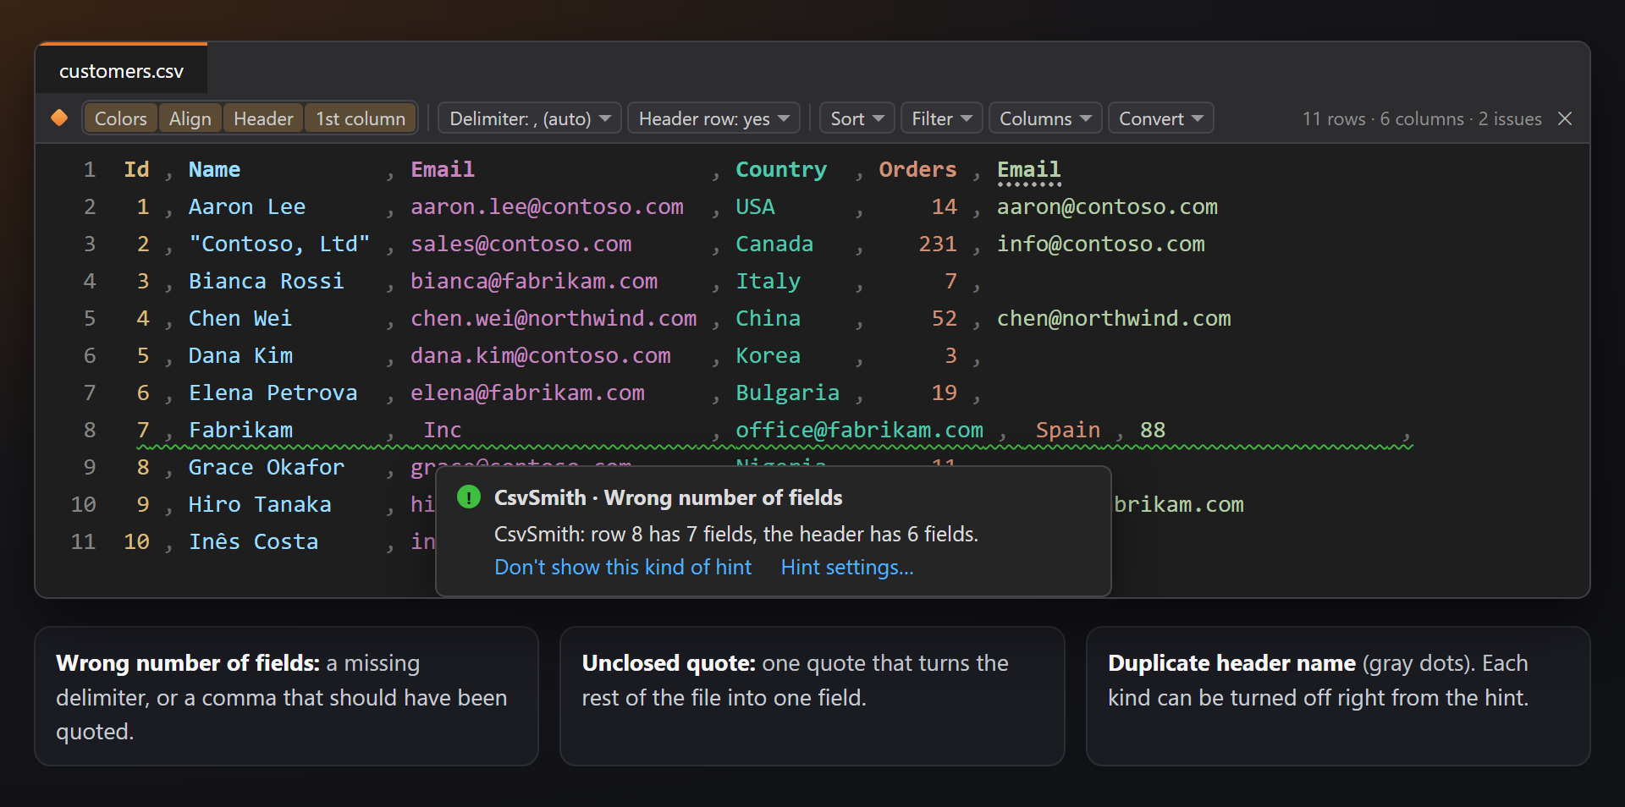Image resolution: width=1625 pixels, height=807 pixels.
Task: Click the Inês Costa cell
Action: click(254, 541)
